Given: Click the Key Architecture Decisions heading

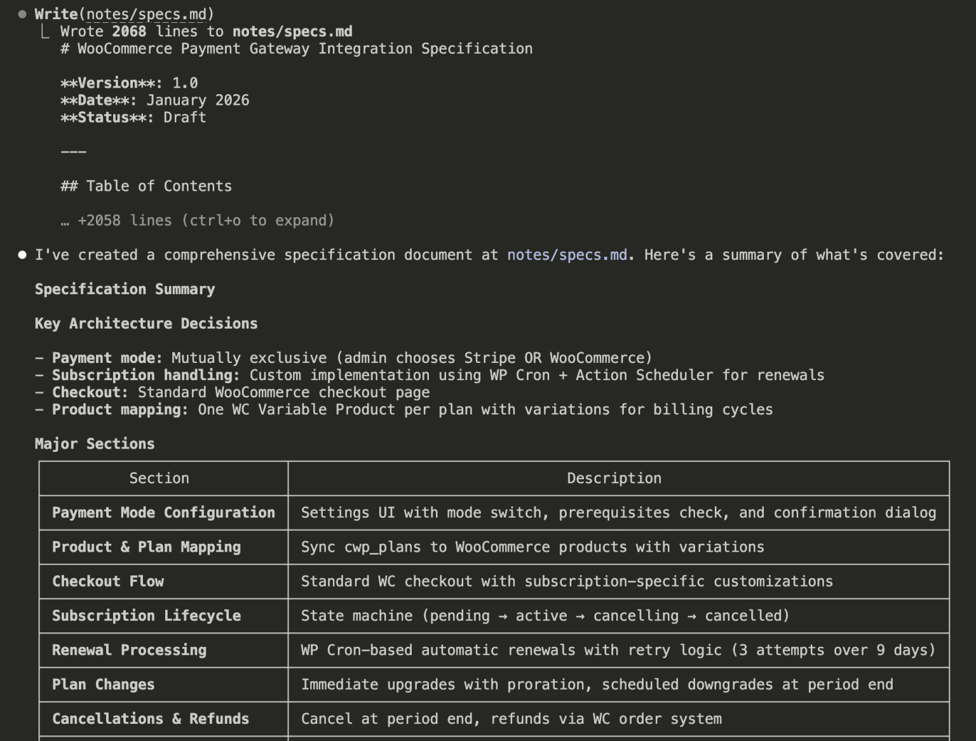Looking at the screenshot, I should click(146, 323).
